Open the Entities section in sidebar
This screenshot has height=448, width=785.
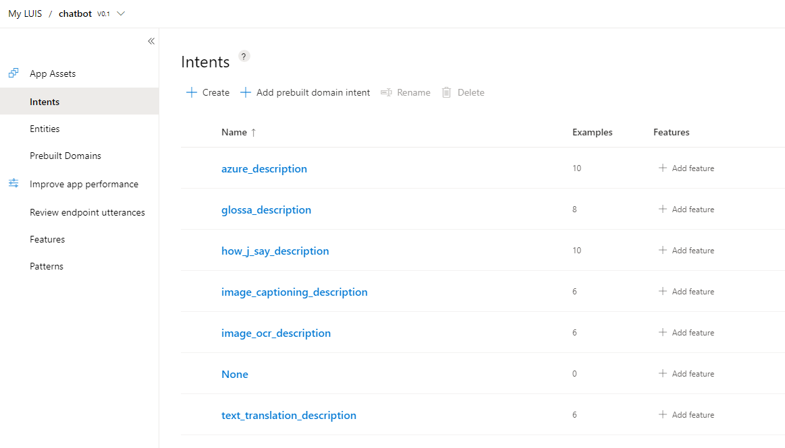[x=45, y=129]
